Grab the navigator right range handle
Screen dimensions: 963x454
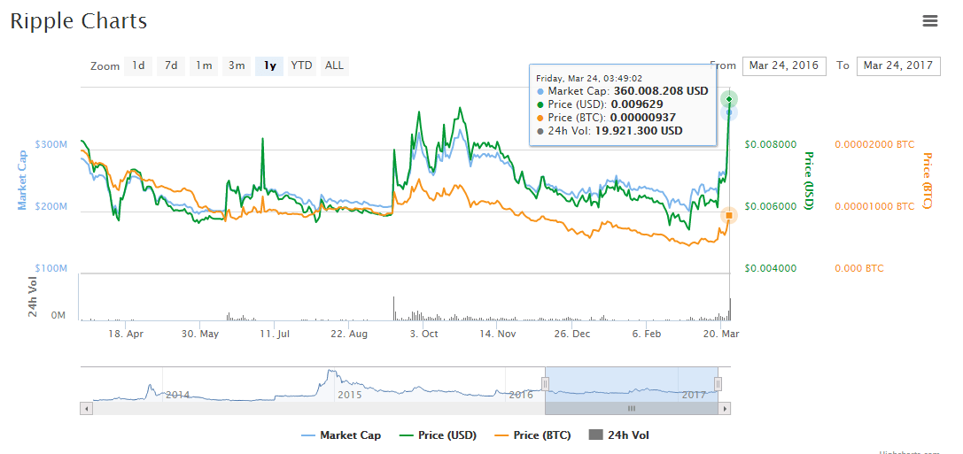point(718,383)
